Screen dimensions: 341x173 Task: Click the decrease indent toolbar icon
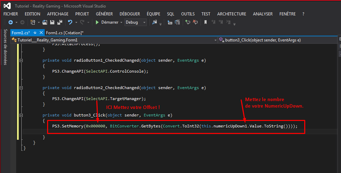coord(170,22)
